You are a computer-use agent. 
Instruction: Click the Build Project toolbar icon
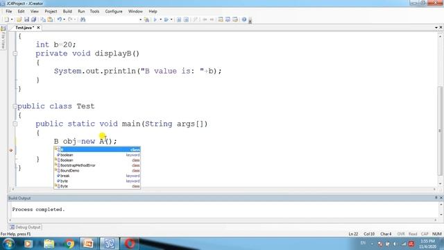[179, 19]
